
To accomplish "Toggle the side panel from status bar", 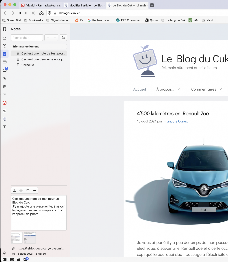I will point(5,259).
